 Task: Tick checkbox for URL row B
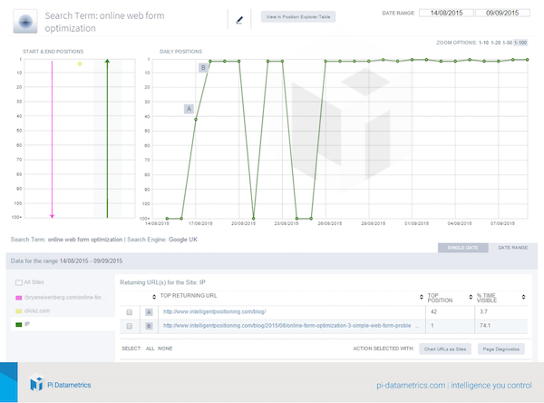point(130,326)
